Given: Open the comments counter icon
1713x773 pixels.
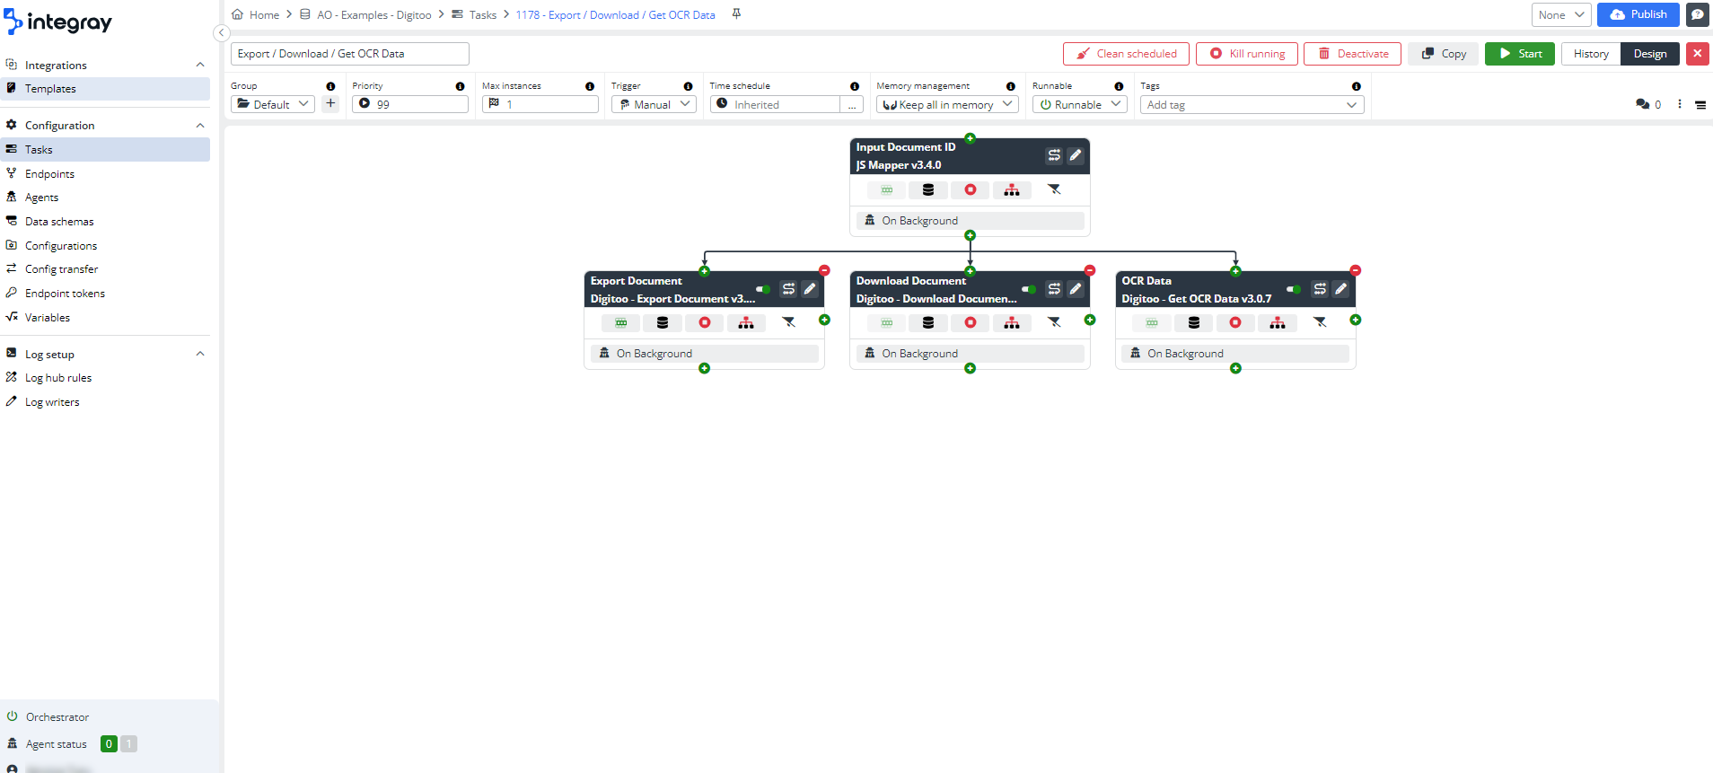Looking at the screenshot, I should (x=1643, y=105).
